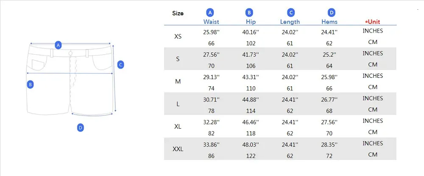The height and width of the screenshot is (176, 424).
Task: Click the Waist column header
Action: point(211,22)
